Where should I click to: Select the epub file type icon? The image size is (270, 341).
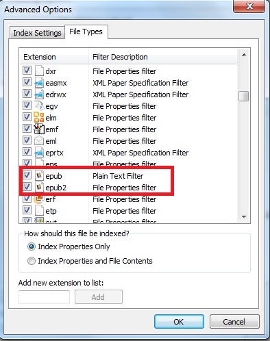[39, 175]
